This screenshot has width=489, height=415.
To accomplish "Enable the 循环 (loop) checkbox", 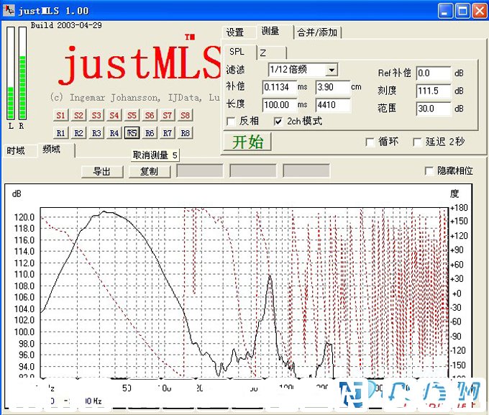I will [x=370, y=142].
